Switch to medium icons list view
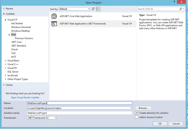The width and height of the screenshot is (188, 129). coord(98,9)
